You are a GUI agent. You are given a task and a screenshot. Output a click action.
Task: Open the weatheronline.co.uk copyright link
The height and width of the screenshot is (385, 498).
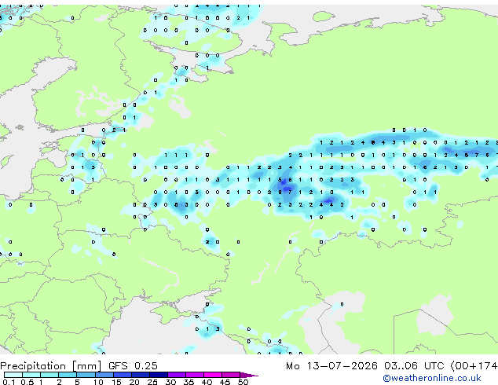[x=432, y=378]
